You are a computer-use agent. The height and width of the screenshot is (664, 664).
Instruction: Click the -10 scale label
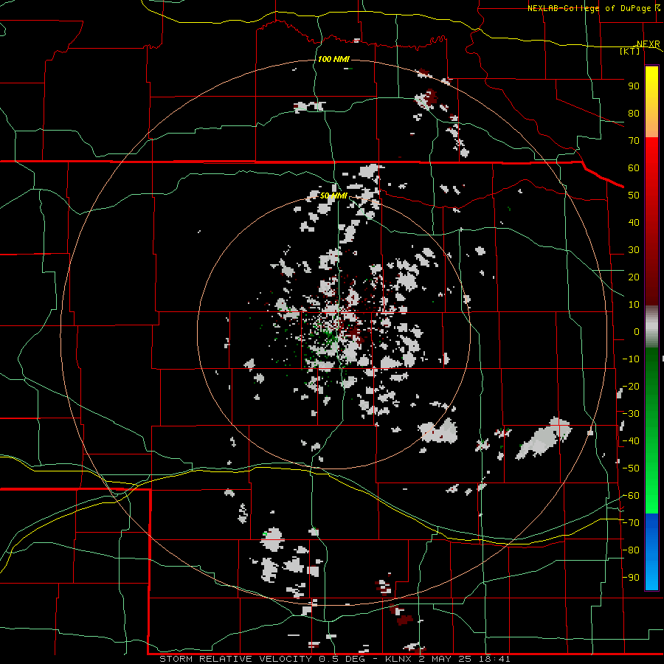(631, 359)
